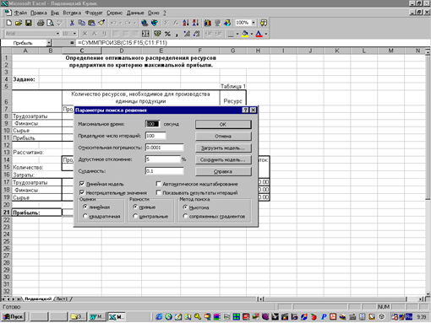Click the Open folder icon
This screenshot has width=431, height=323.
(x=19, y=23)
